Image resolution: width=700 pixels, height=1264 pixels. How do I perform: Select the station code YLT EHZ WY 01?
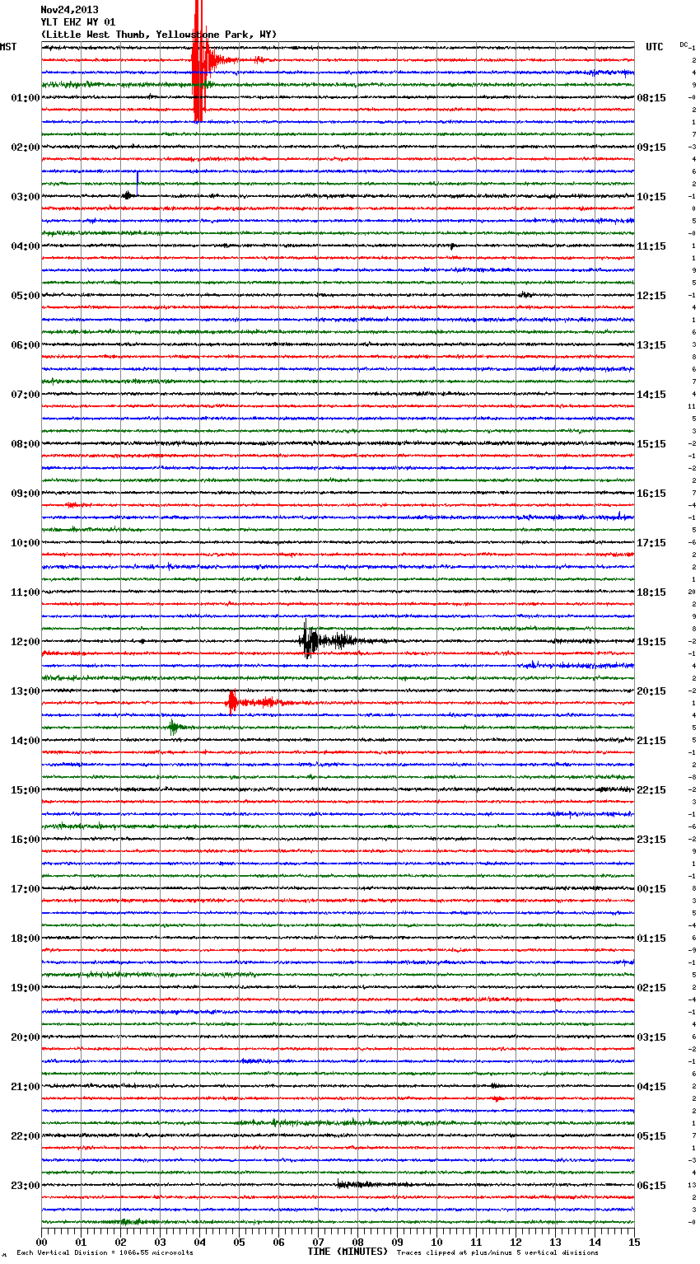[x=78, y=22]
